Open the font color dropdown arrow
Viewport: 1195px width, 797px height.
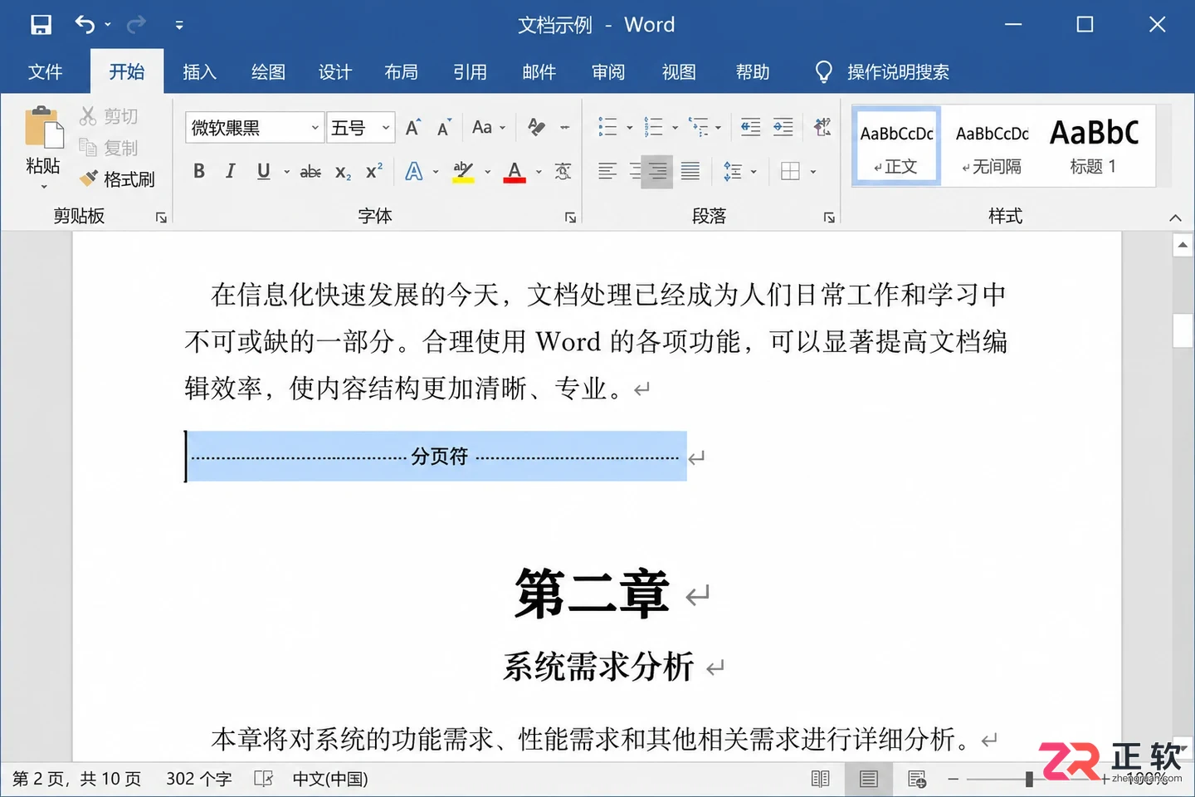(x=539, y=172)
